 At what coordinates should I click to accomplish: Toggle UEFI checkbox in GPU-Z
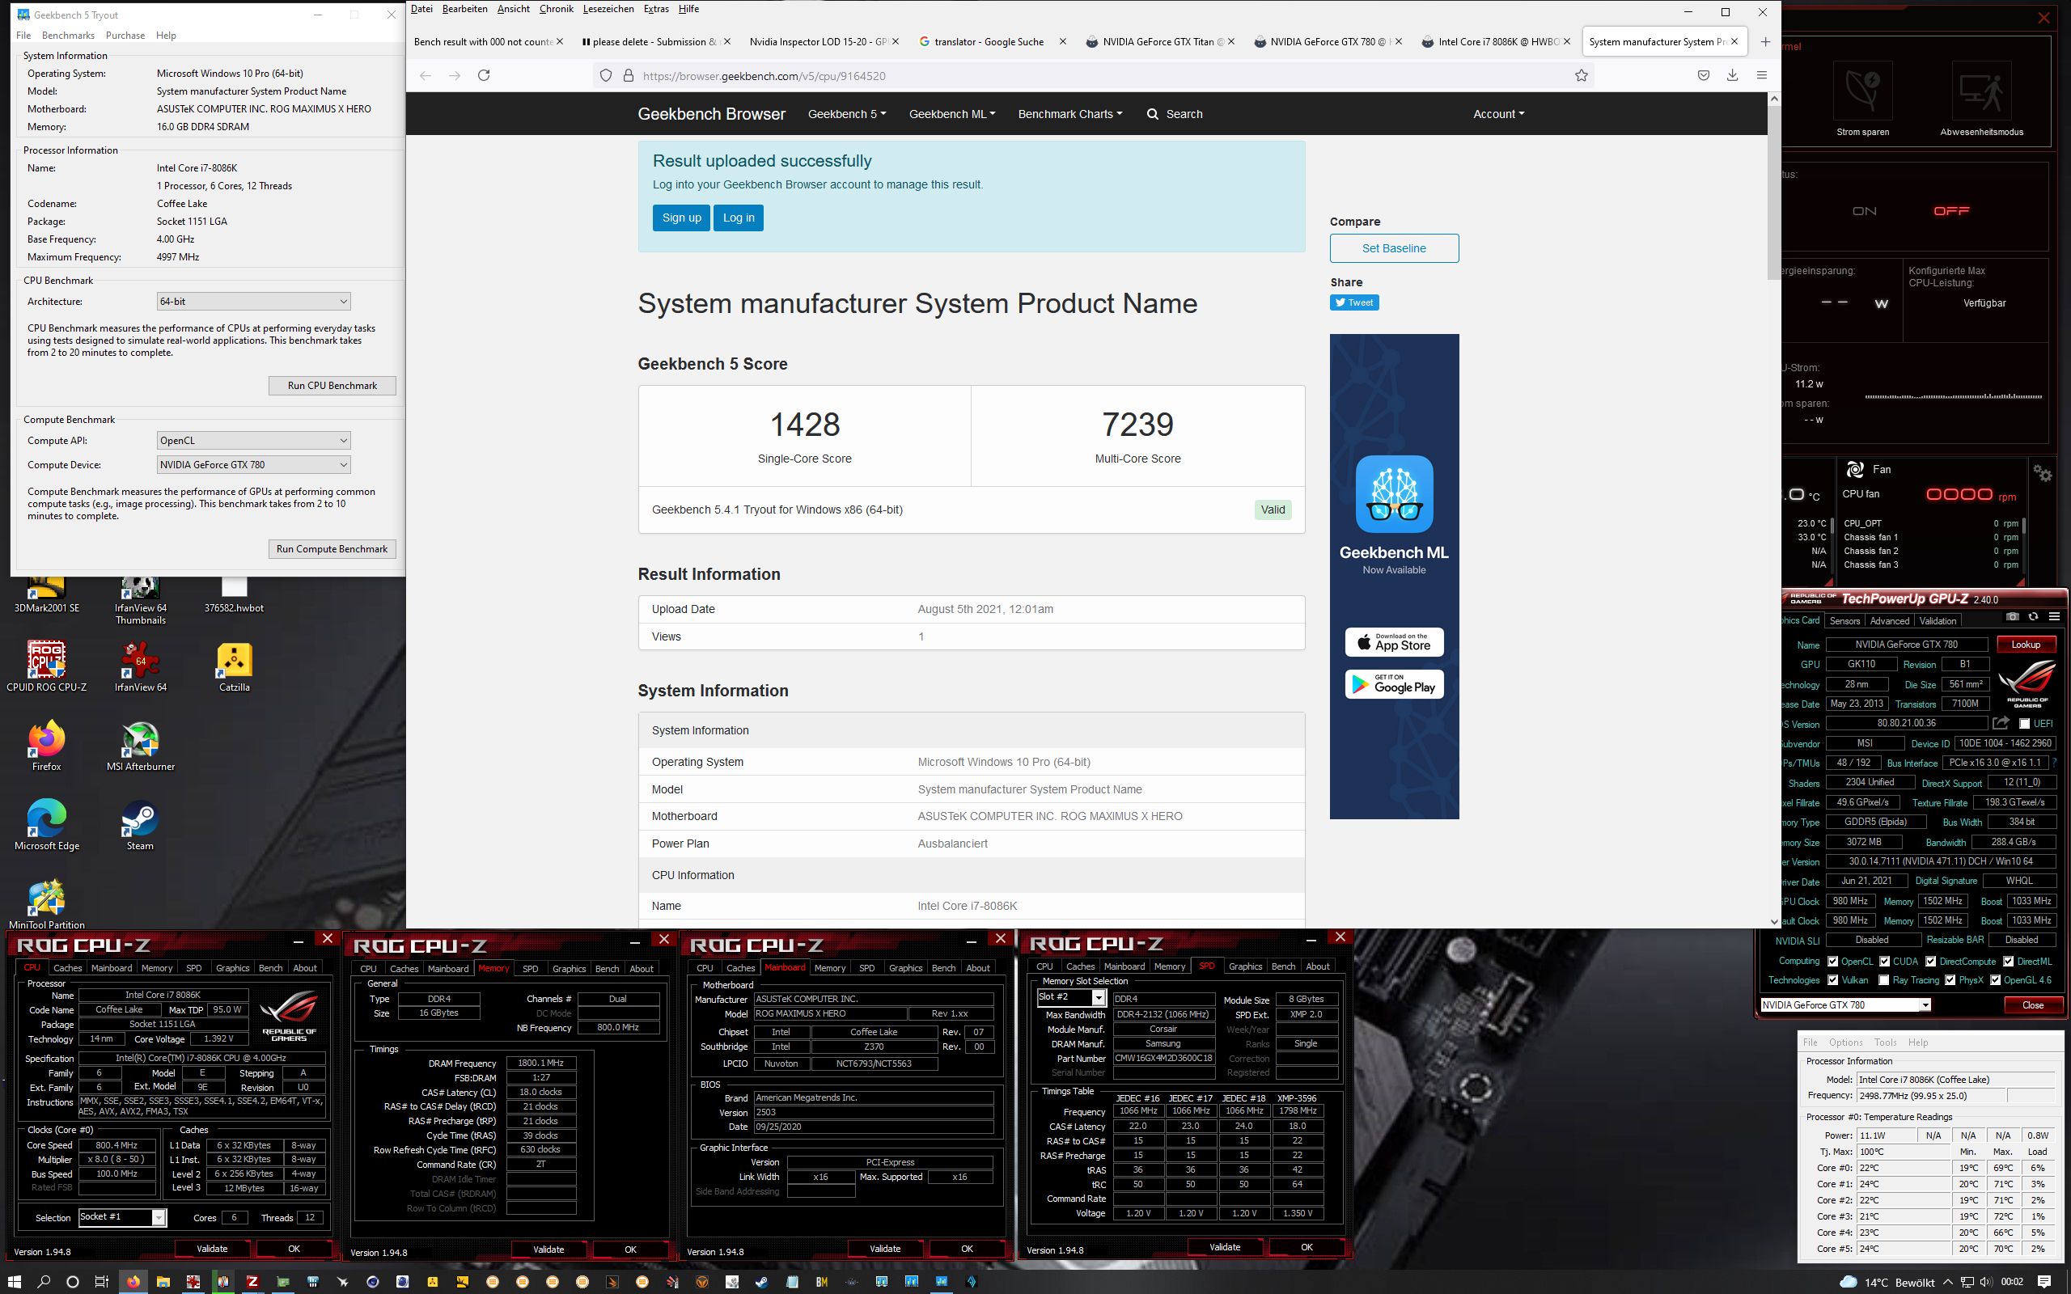[x=2024, y=724]
